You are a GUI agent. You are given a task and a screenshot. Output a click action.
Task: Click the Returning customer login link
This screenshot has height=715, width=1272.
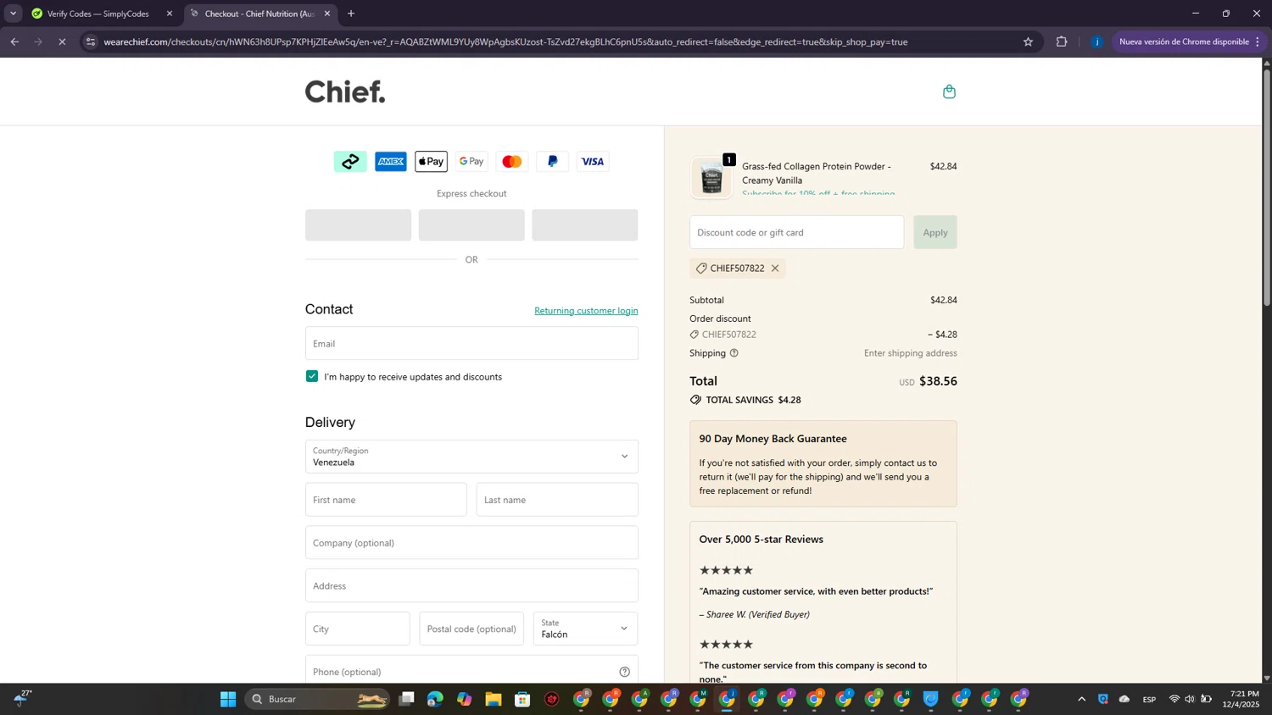click(586, 311)
